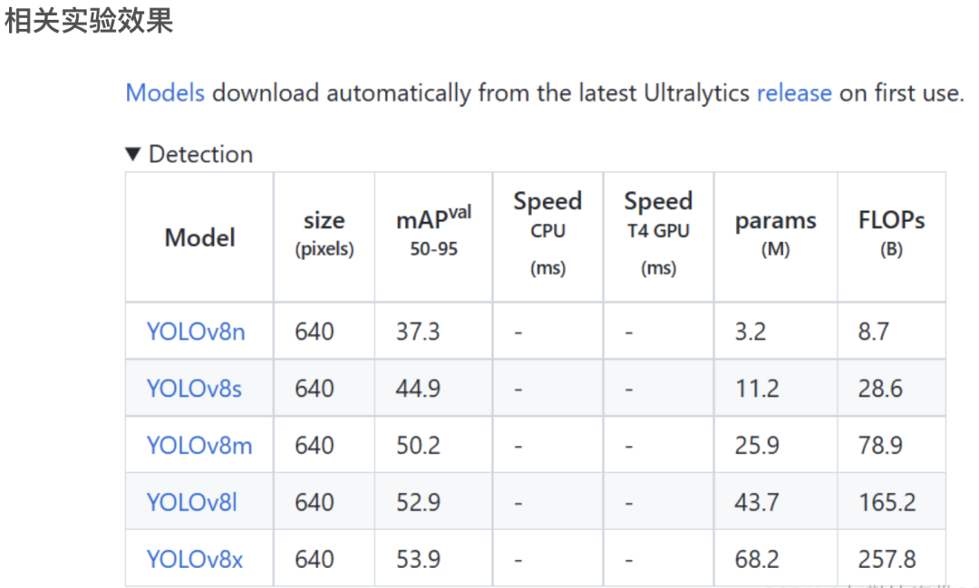Open the YOLOv8n model link
Image resolution: width=979 pixels, height=588 pixels.
click(x=196, y=332)
